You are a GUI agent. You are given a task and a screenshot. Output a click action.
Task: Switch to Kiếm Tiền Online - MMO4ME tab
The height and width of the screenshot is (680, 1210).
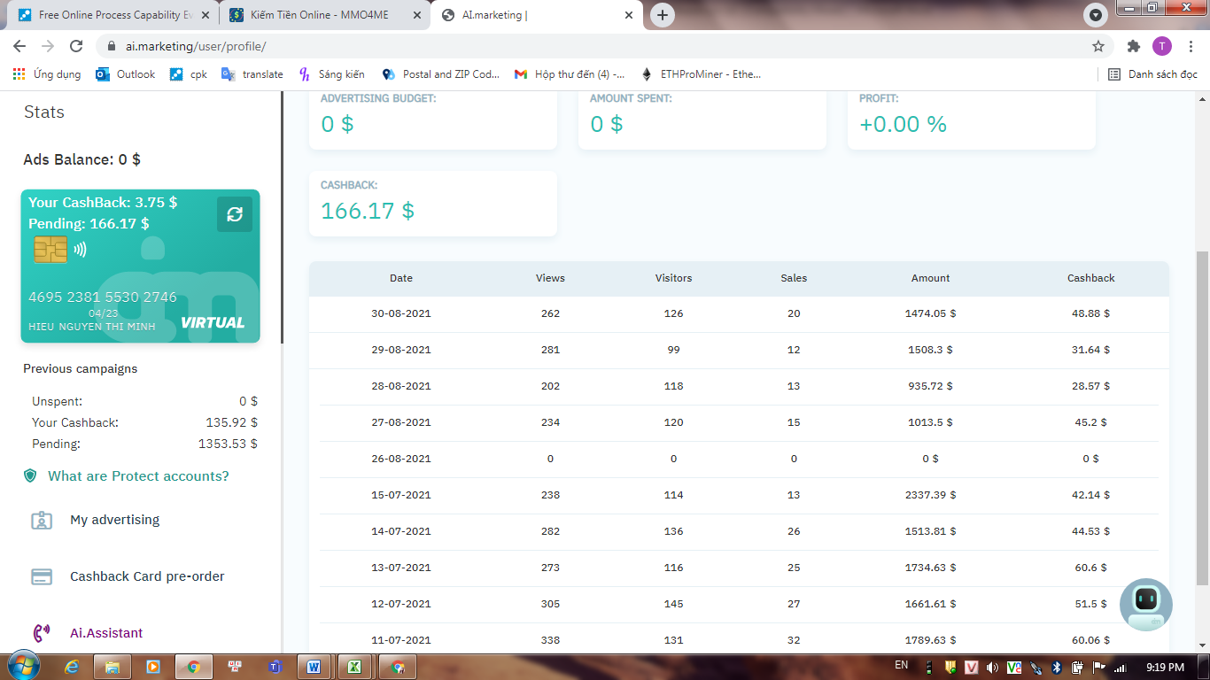point(323,15)
